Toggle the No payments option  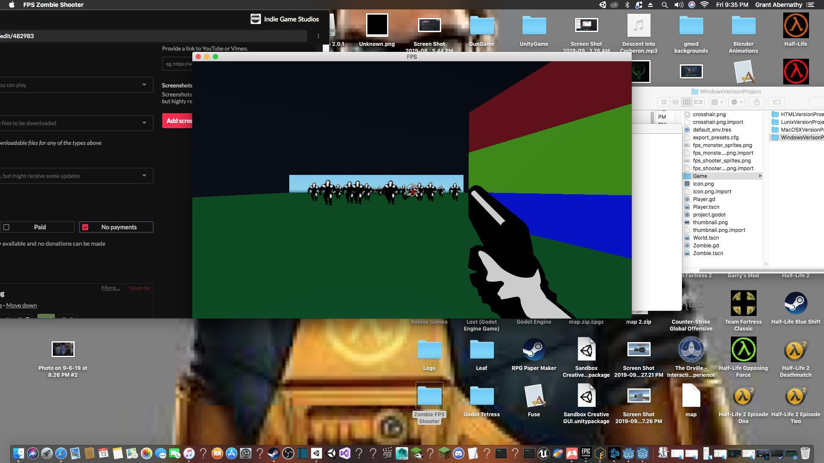click(116, 227)
